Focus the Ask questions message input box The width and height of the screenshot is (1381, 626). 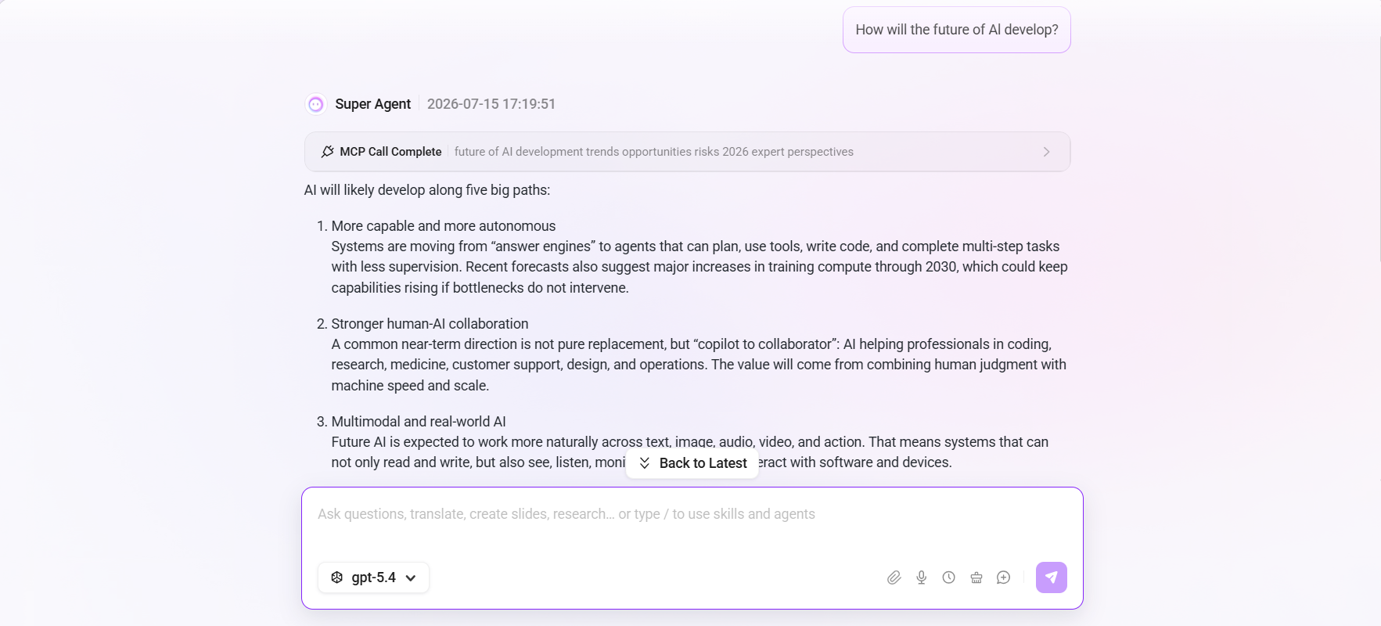coord(692,523)
